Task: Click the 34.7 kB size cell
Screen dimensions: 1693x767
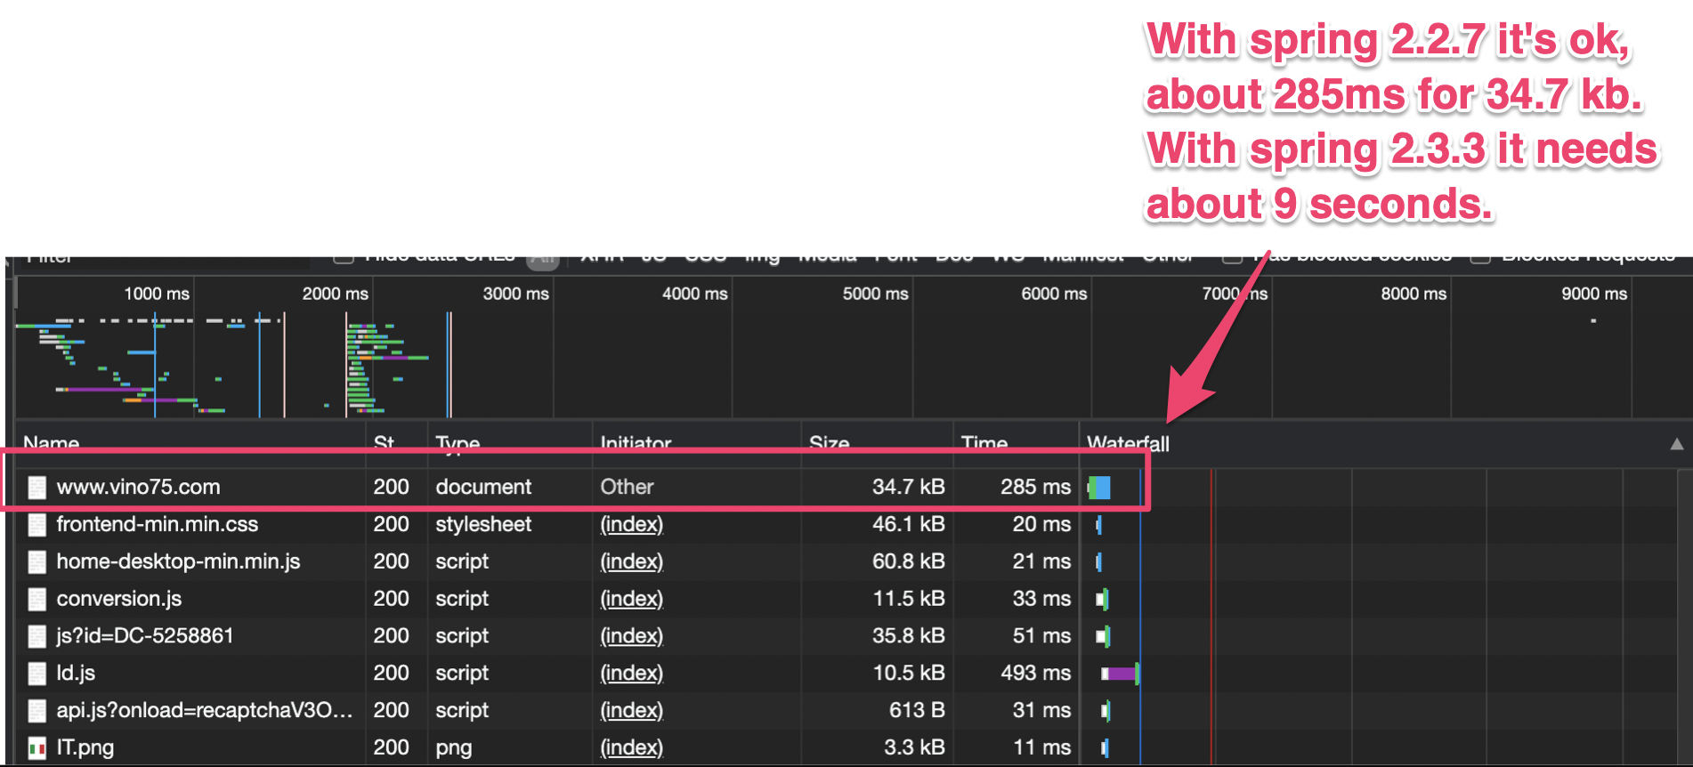Action: (x=908, y=487)
